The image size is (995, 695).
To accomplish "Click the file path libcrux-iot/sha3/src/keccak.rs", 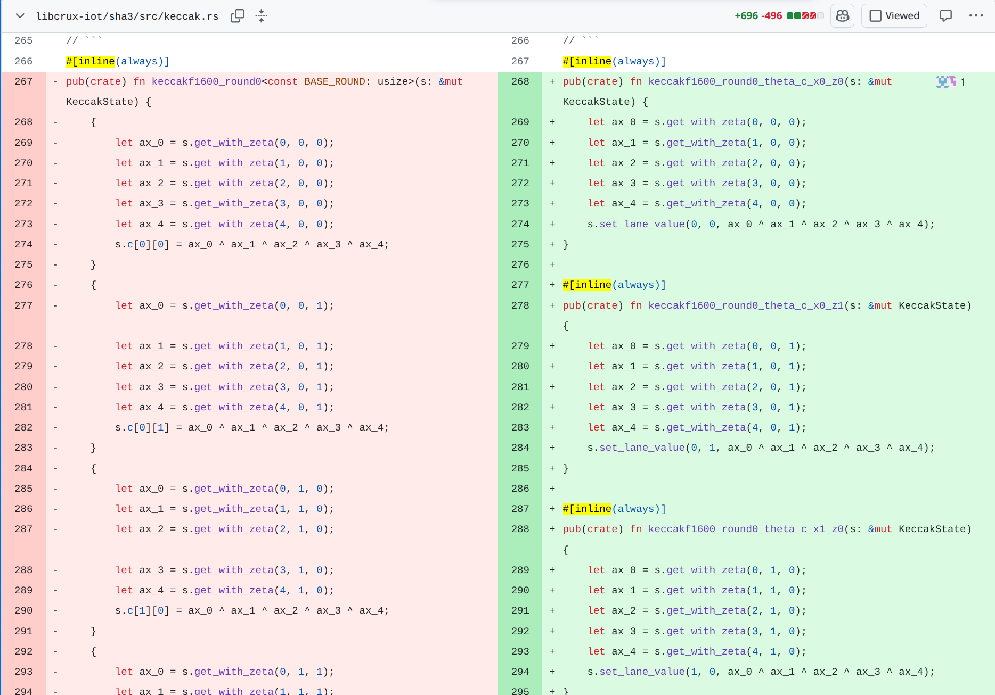I will tap(127, 16).
